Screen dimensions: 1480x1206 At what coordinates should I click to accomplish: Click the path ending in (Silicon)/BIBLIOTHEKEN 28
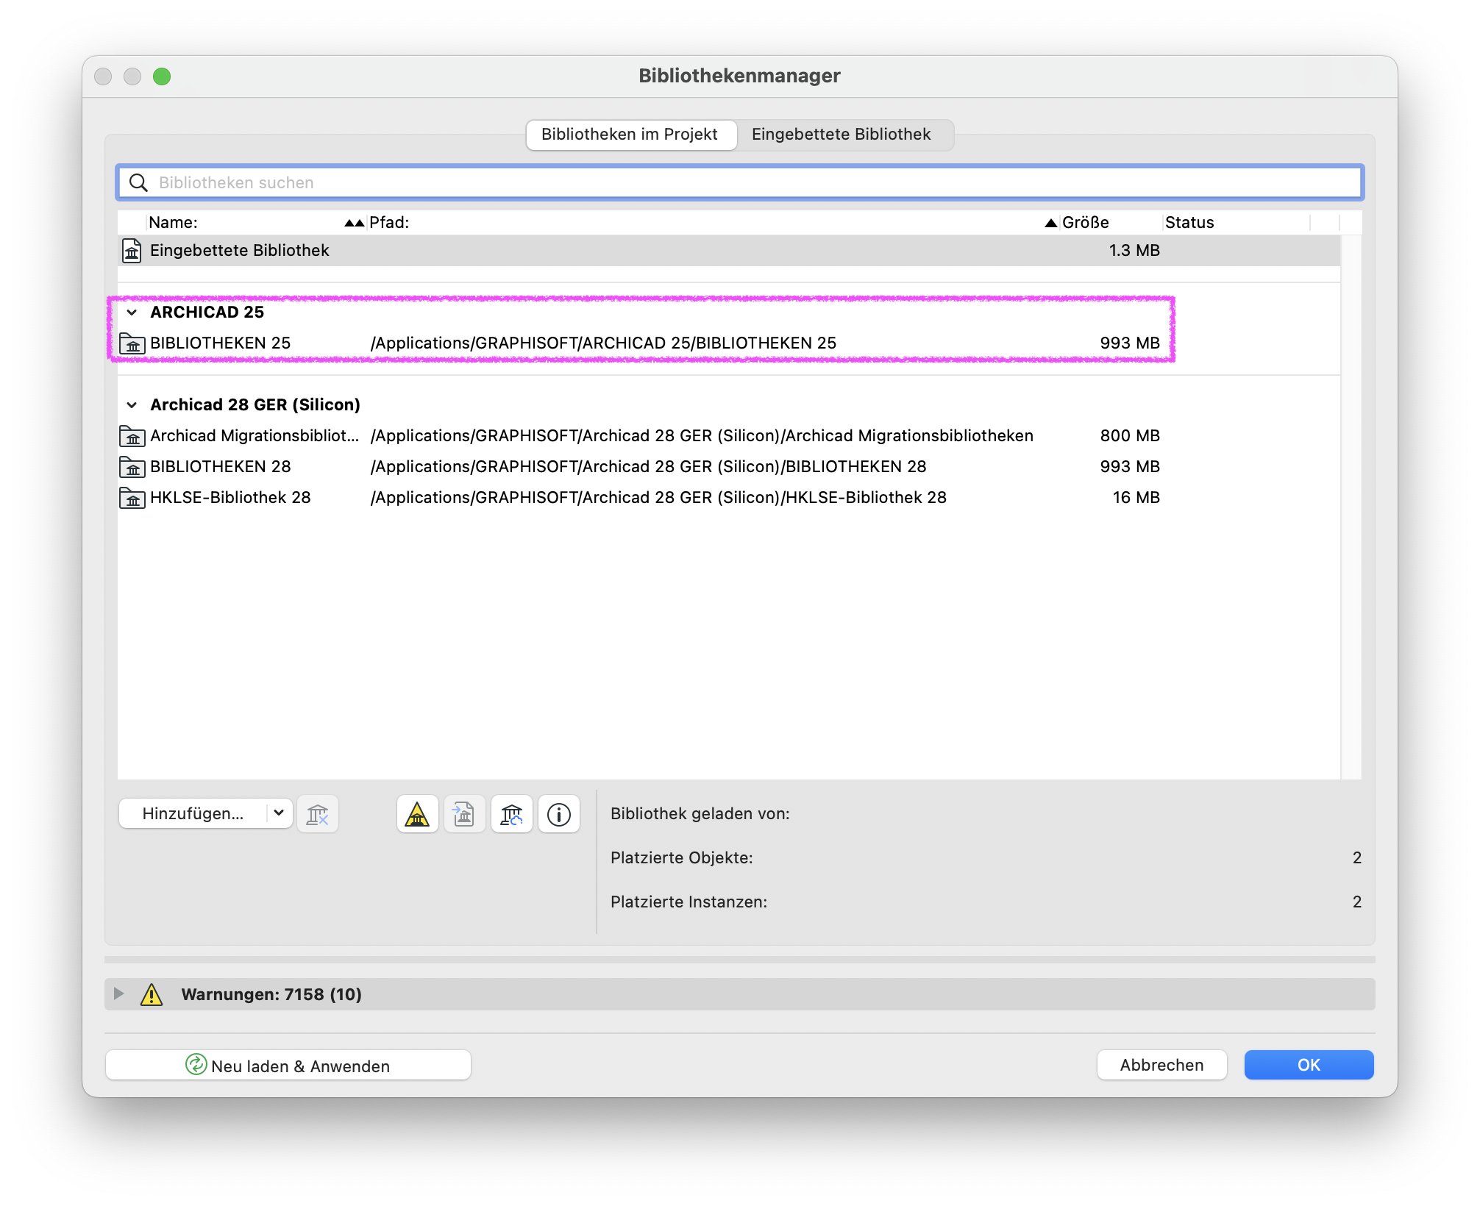point(648,467)
